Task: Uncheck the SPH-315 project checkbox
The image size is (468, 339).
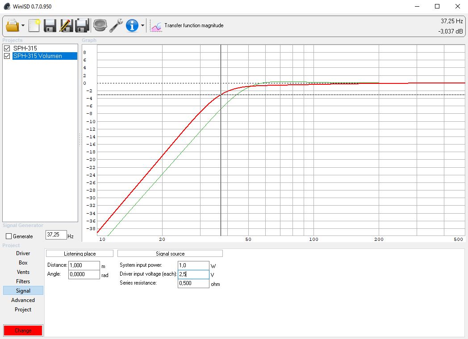Action: [x=7, y=48]
